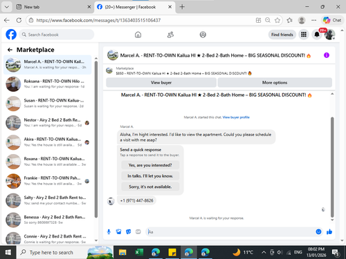
Task: Click the choose sticker icon
Action: 128,232
